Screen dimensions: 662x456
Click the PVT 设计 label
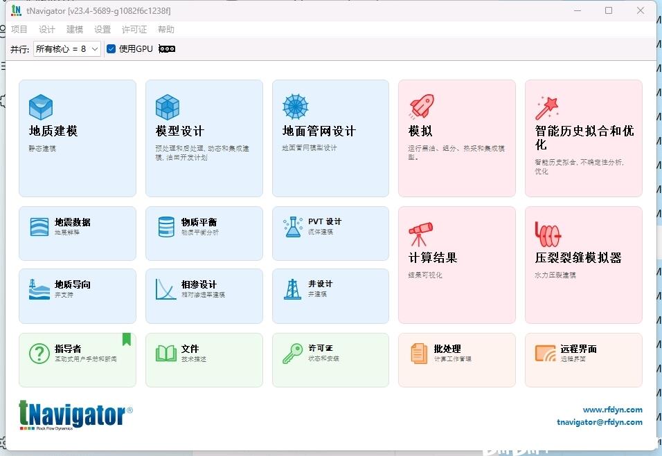pyautogui.click(x=325, y=221)
